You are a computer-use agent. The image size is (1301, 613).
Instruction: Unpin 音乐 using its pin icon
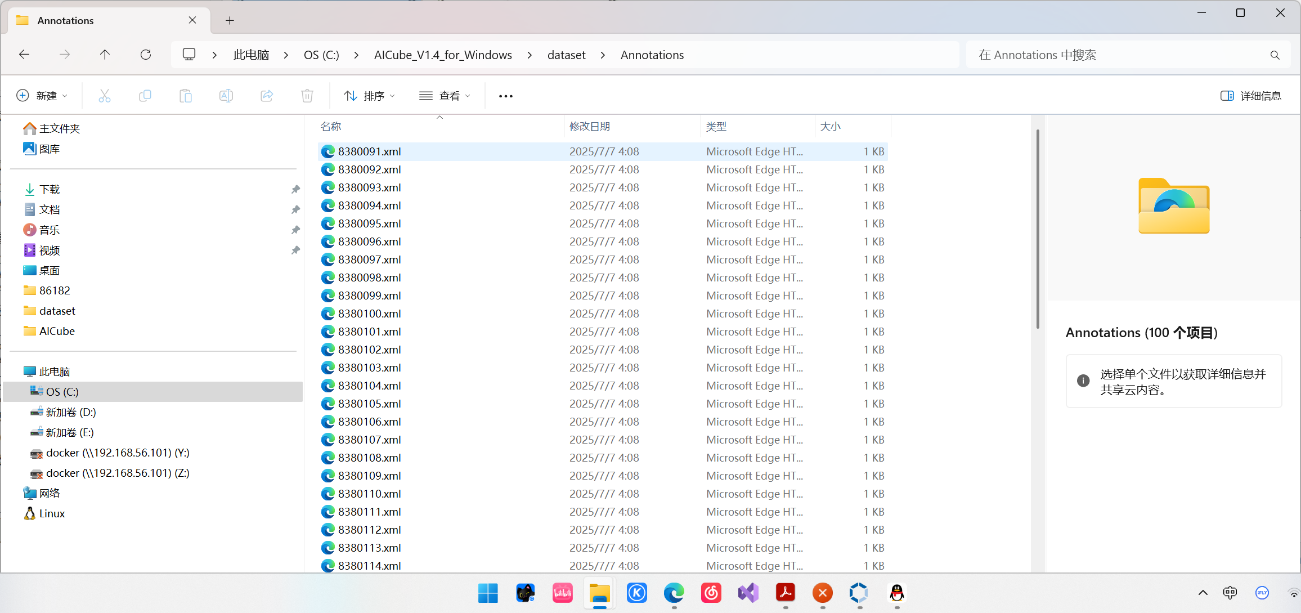point(295,230)
